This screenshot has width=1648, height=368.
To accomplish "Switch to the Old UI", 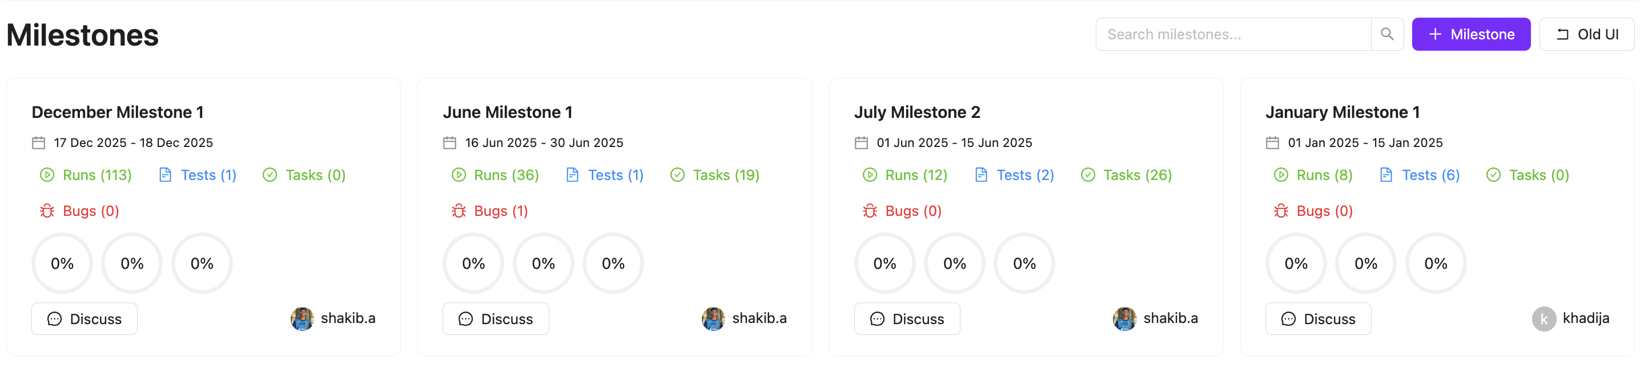I will click(1586, 34).
